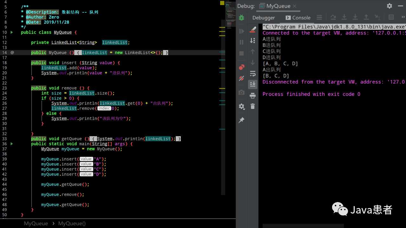The image size is (406, 228).
Task: Resume program in debugger
Action: click(x=242, y=31)
